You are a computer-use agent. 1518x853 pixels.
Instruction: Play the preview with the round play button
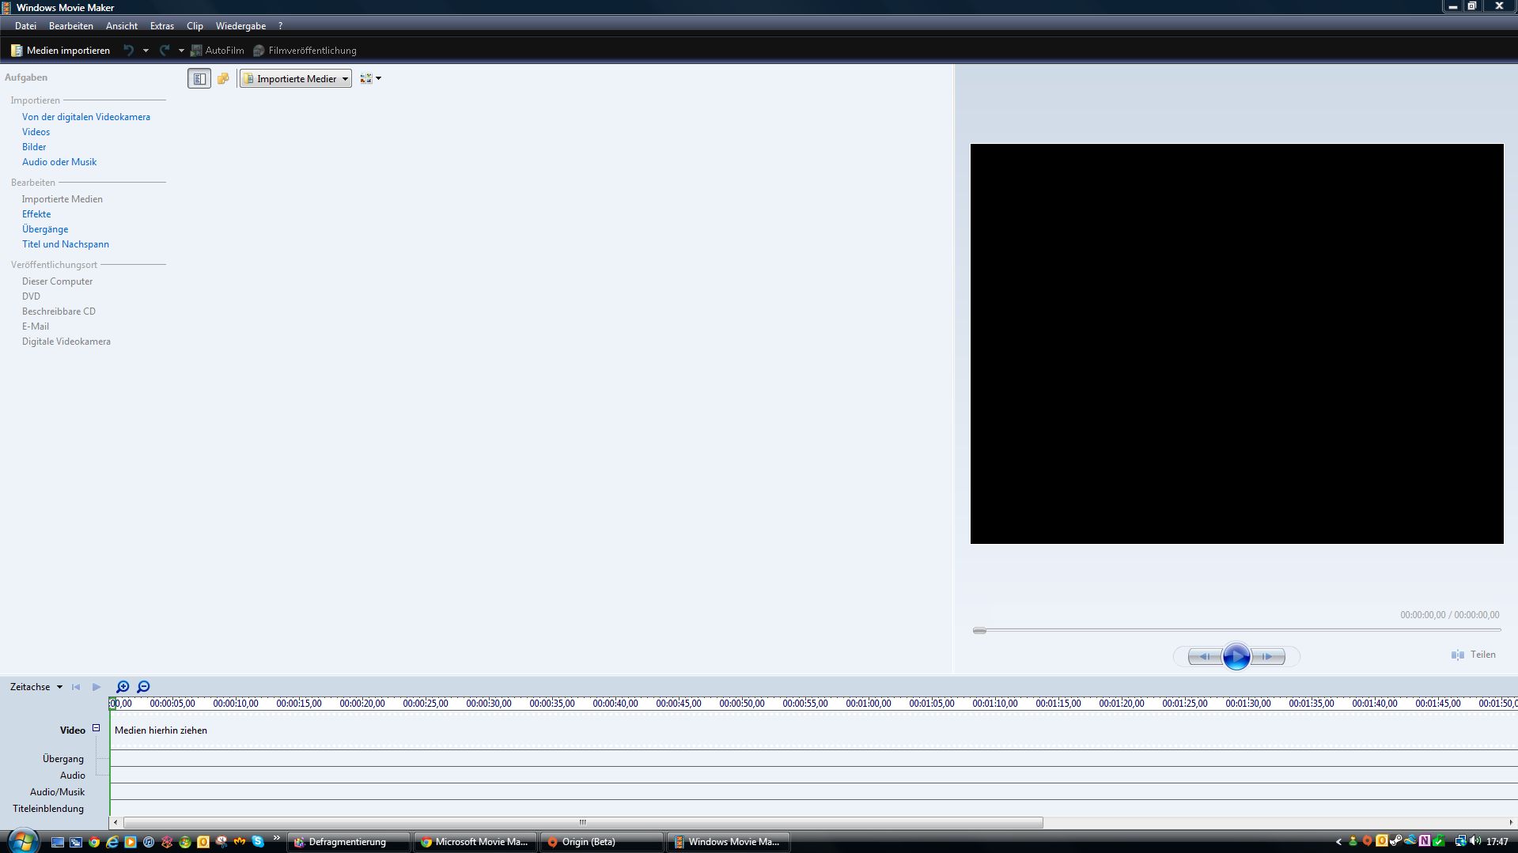pyautogui.click(x=1236, y=656)
